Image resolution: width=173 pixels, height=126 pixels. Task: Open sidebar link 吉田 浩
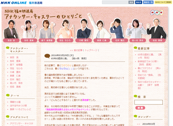click(14, 57)
